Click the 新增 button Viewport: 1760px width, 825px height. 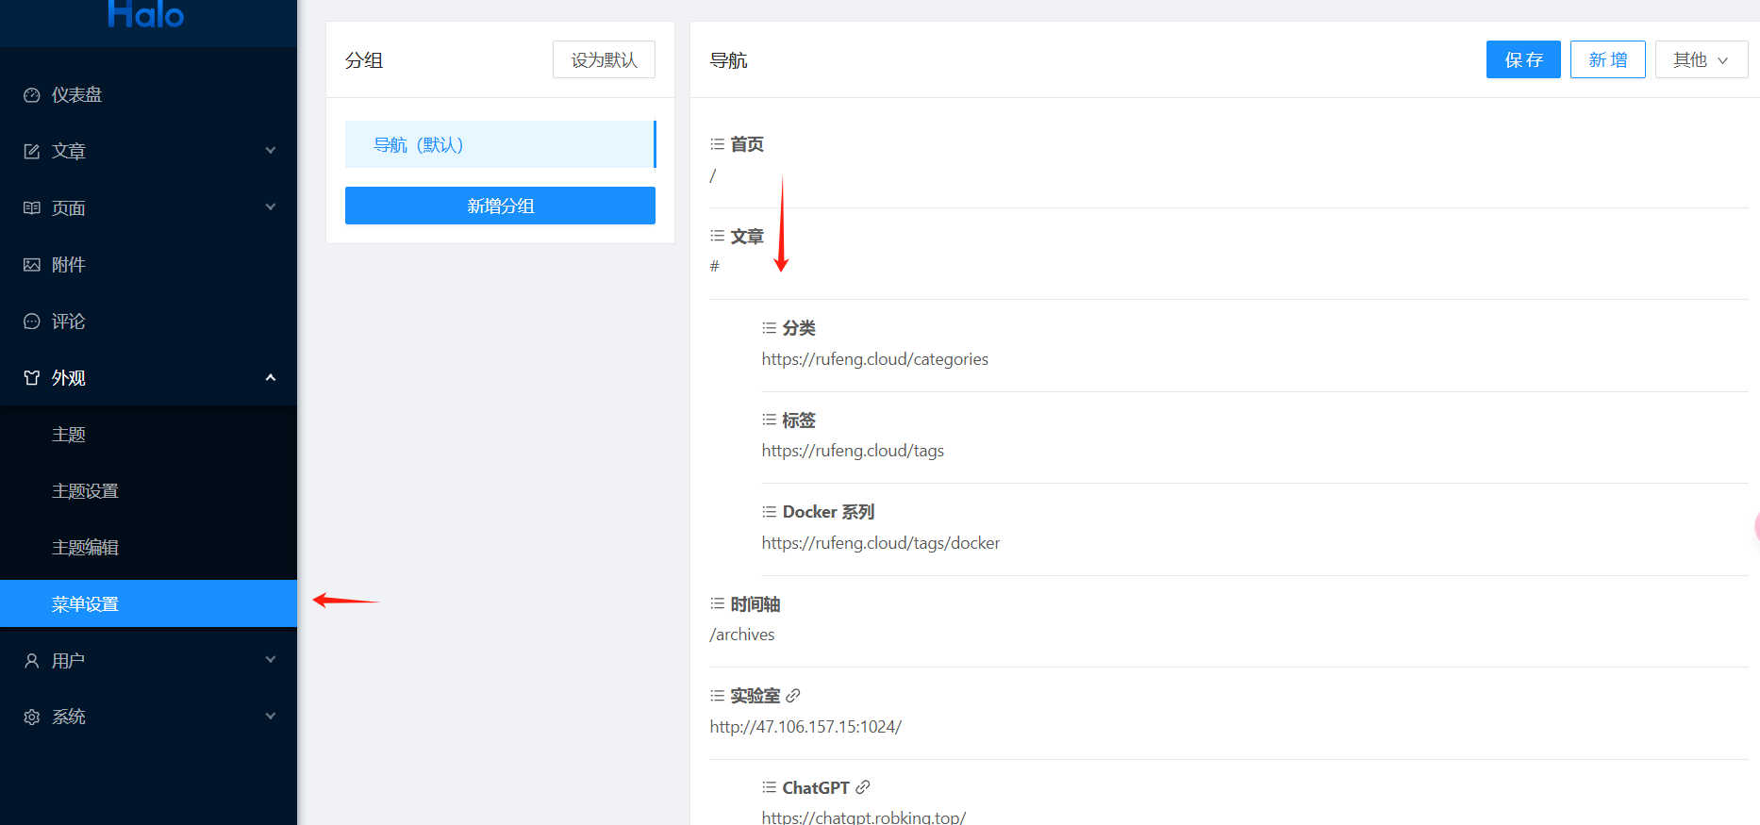click(1608, 59)
